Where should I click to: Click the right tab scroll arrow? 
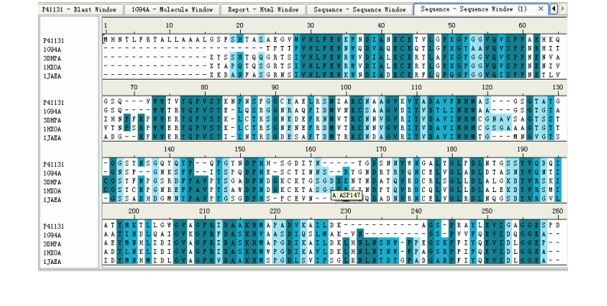pyautogui.click(x=563, y=8)
